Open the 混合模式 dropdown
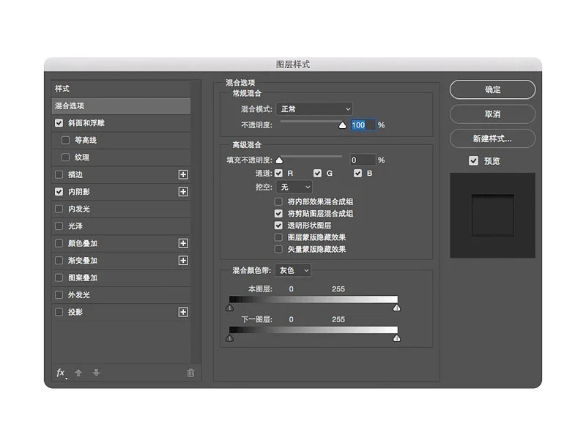This screenshot has height=446, width=586. (x=316, y=108)
